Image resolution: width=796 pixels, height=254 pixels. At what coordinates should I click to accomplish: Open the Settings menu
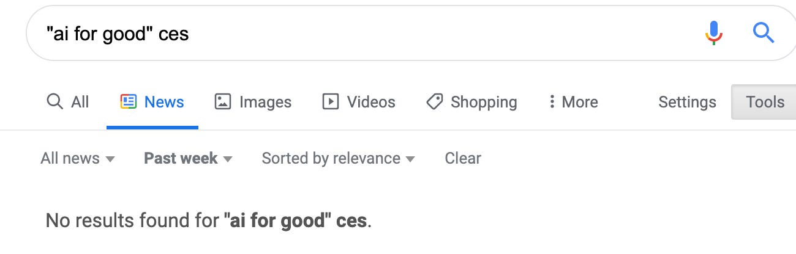(687, 102)
